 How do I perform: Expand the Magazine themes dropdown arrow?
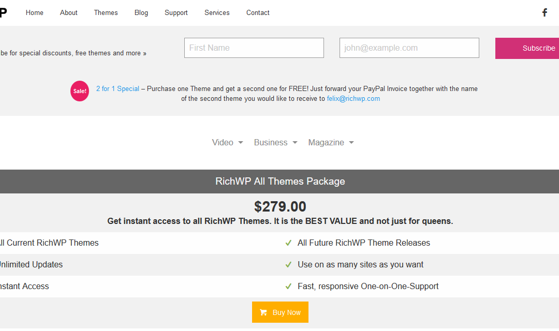(351, 143)
